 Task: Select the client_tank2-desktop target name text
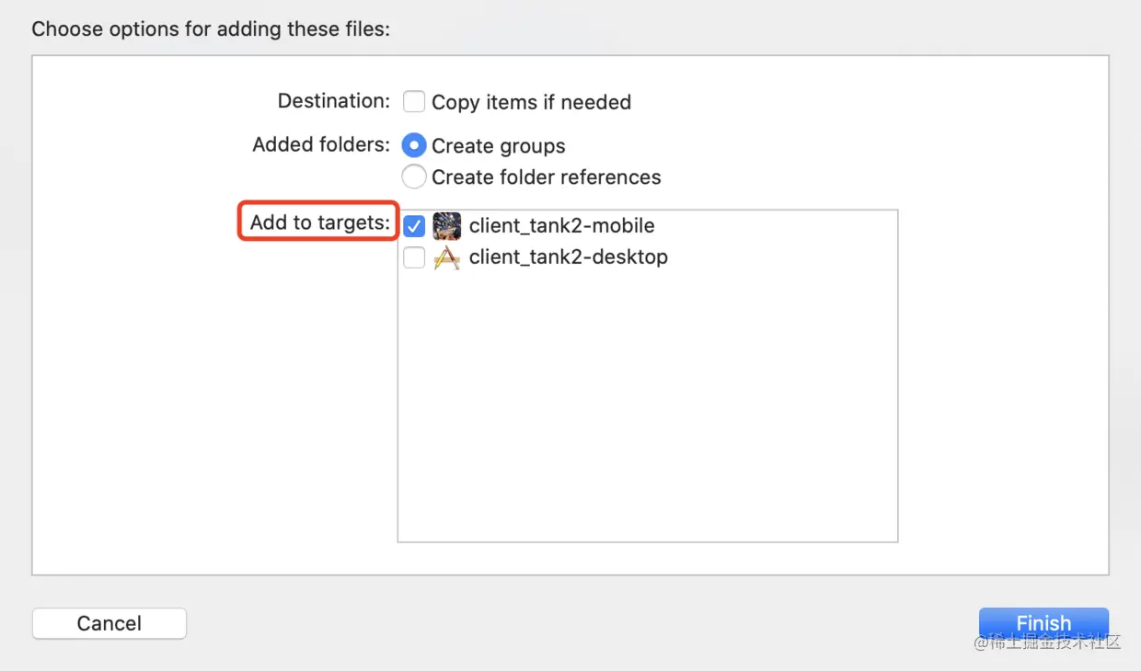568,257
